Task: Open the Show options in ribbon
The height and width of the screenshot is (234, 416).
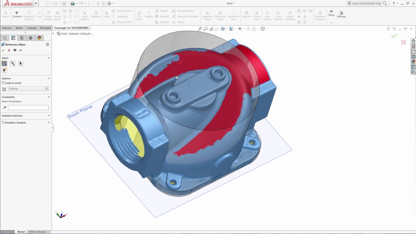Action: coord(331,13)
